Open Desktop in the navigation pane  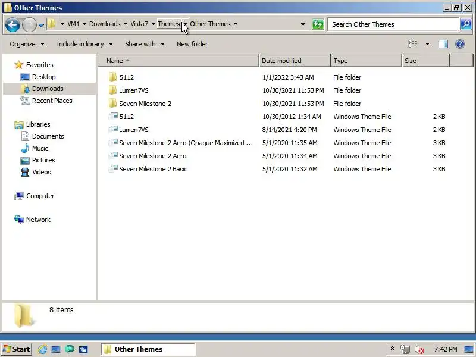(43, 77)
